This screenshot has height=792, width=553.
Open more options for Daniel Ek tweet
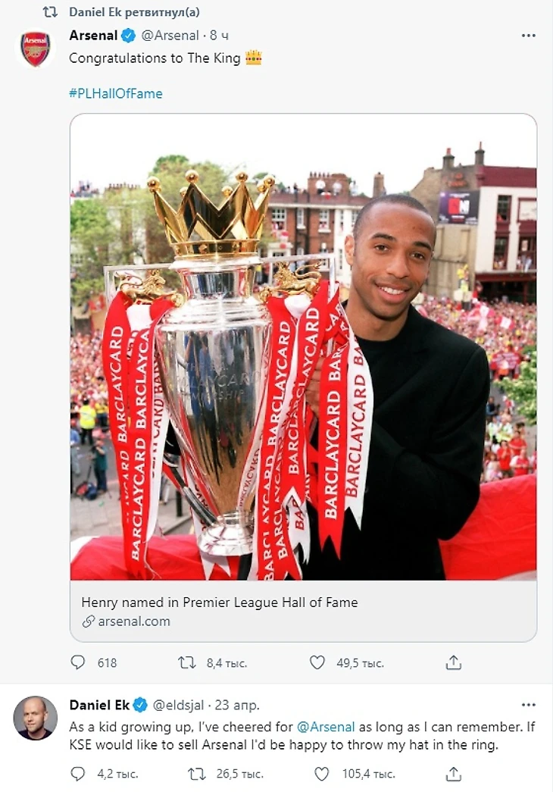[x=529, y=705]
